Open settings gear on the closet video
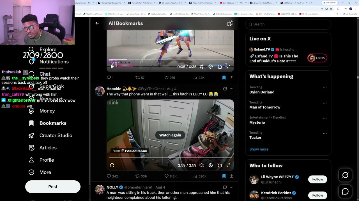 [x=211, y=165]
